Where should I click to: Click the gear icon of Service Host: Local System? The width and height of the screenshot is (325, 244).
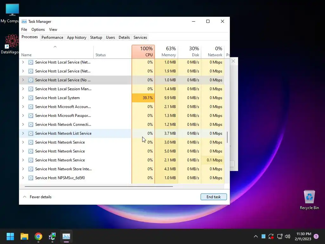[x=31, y=98]
